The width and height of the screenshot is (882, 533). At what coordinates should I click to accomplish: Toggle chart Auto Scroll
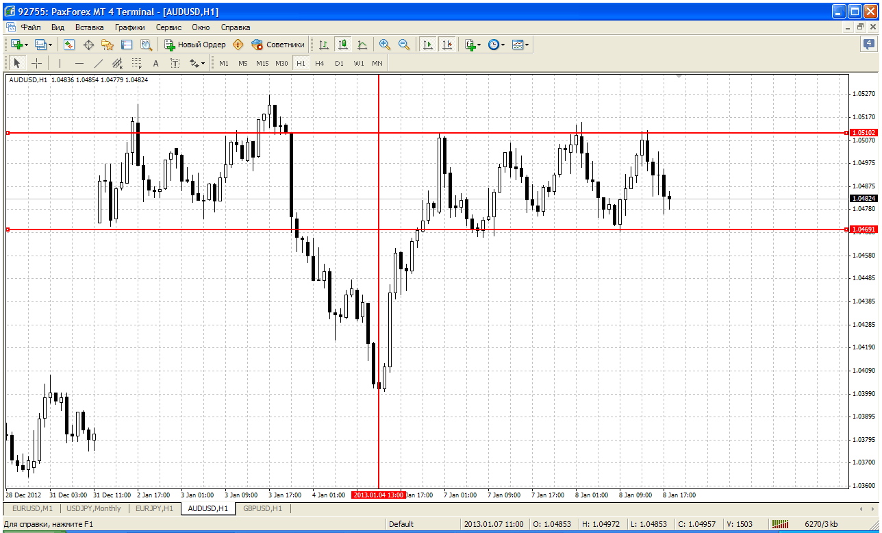428,45
